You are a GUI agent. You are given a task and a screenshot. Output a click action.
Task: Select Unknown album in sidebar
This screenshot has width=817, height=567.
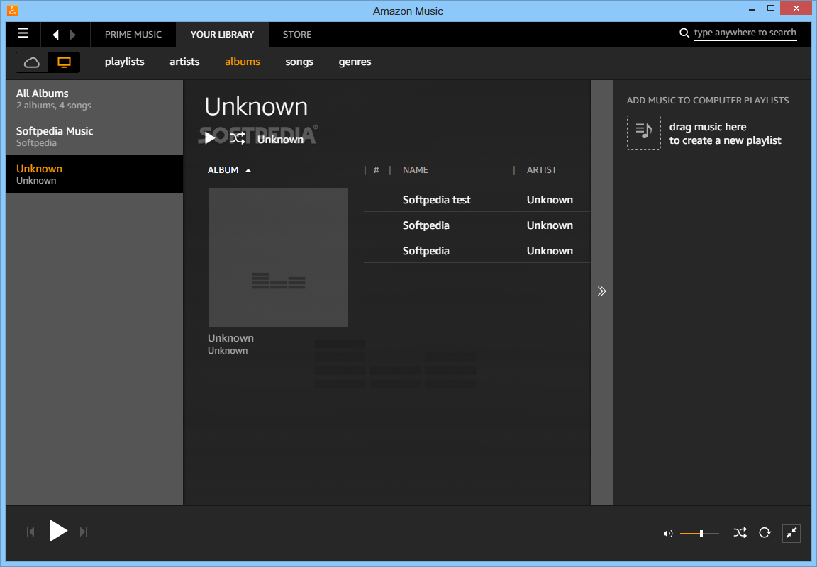pos(94,174)
